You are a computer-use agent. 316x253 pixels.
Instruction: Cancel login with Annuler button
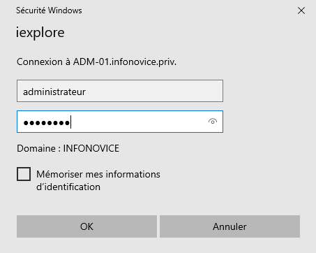(x=230, y=226)
